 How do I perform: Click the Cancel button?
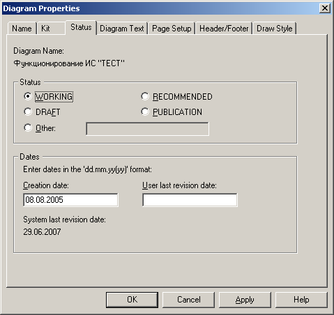pyautogui.click(x=188, y=300)
